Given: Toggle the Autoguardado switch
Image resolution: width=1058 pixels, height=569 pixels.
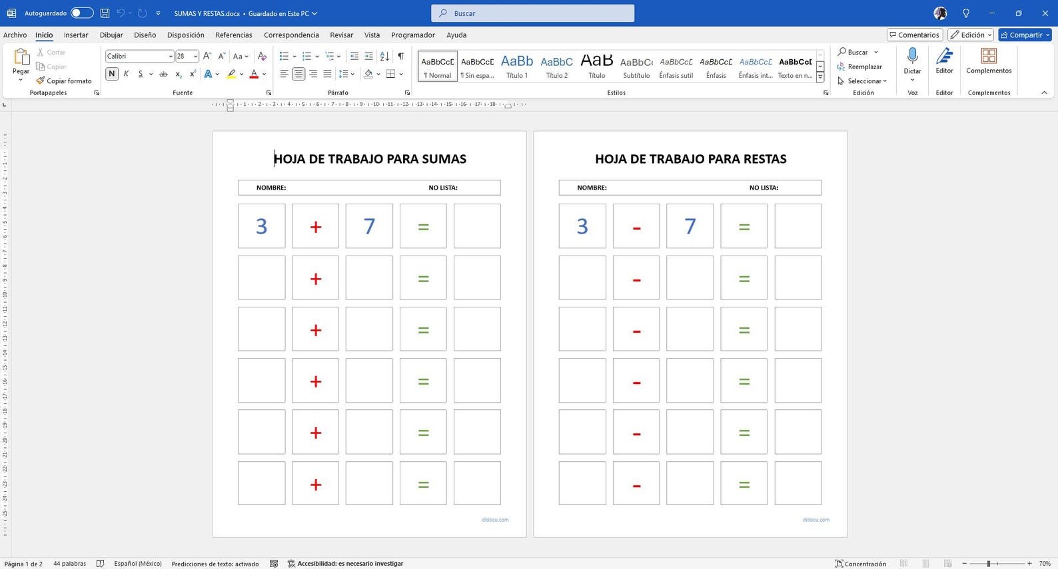Looking at the screenshot, I should tap(82, 13).
